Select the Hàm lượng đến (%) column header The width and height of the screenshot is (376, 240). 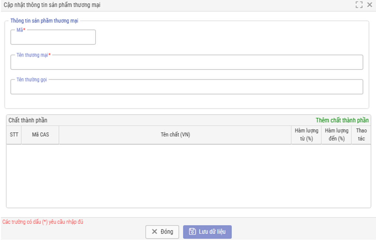pos(336,135)
